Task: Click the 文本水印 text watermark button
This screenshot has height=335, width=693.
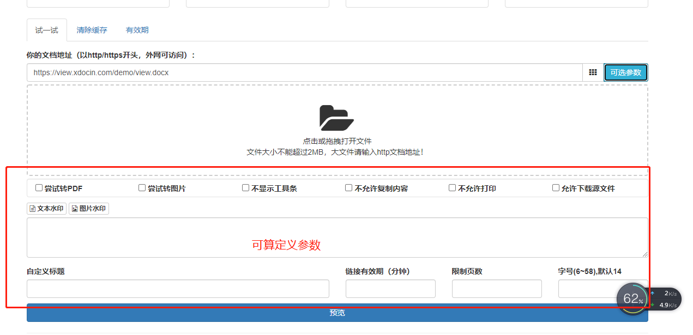Action: point(46,209)
